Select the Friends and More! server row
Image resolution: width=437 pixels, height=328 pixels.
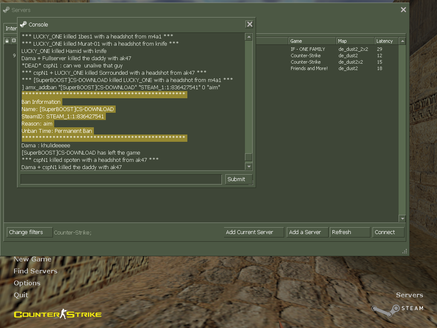(x=327, y=68)
